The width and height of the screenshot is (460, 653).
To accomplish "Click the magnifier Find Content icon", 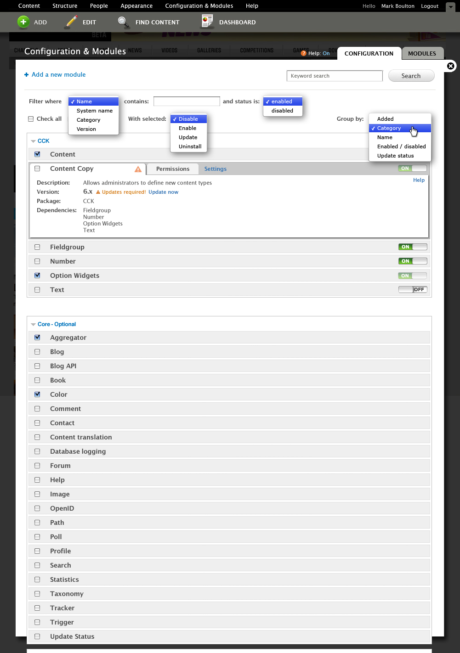I will [x=123, y=22].
